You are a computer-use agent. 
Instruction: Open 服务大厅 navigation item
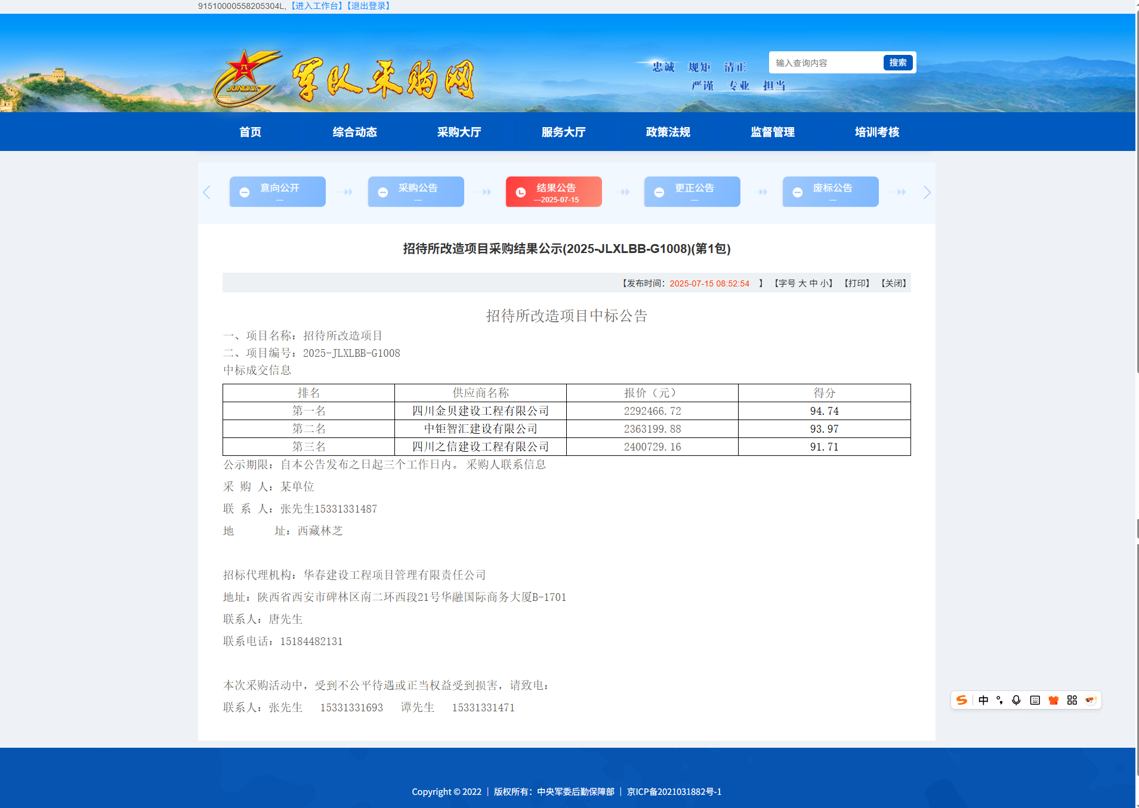click(x=563, y=132)
